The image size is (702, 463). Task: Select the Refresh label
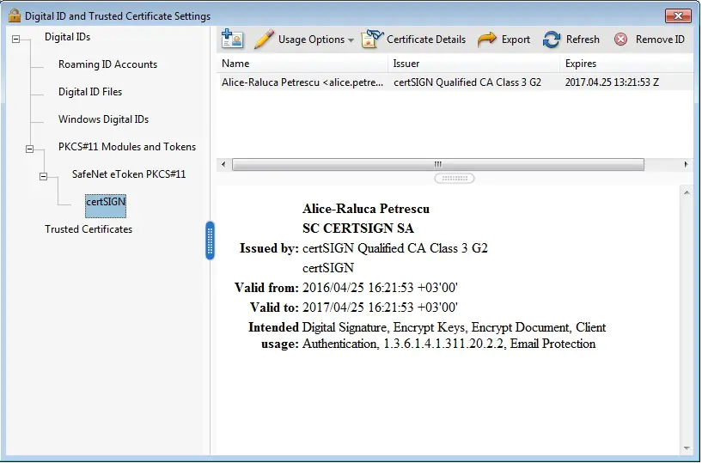pos(583,40)
